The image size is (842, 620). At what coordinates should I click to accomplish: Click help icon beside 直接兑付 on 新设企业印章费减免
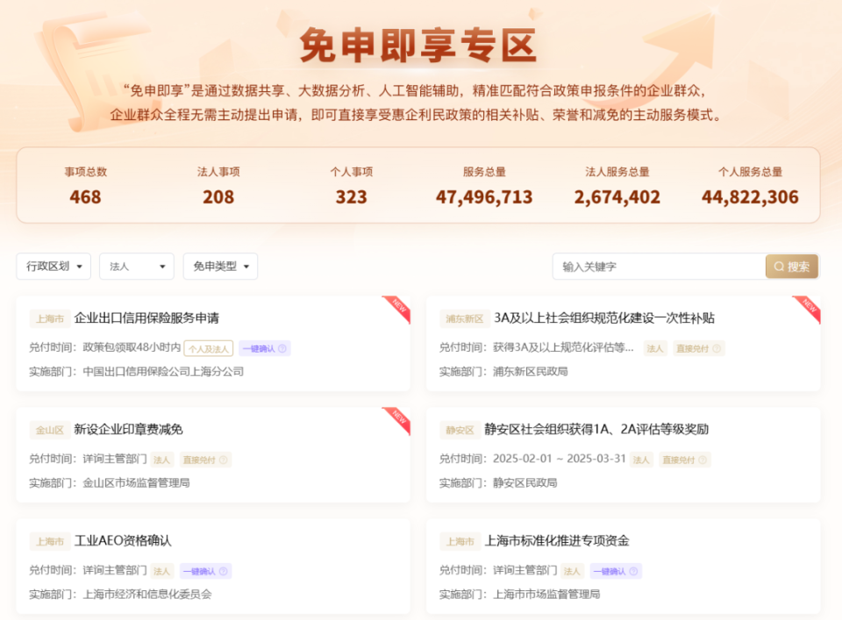tap(224, 460)
